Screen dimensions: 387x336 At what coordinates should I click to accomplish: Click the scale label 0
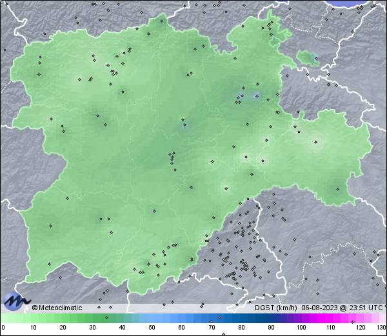tap(3, 328)
